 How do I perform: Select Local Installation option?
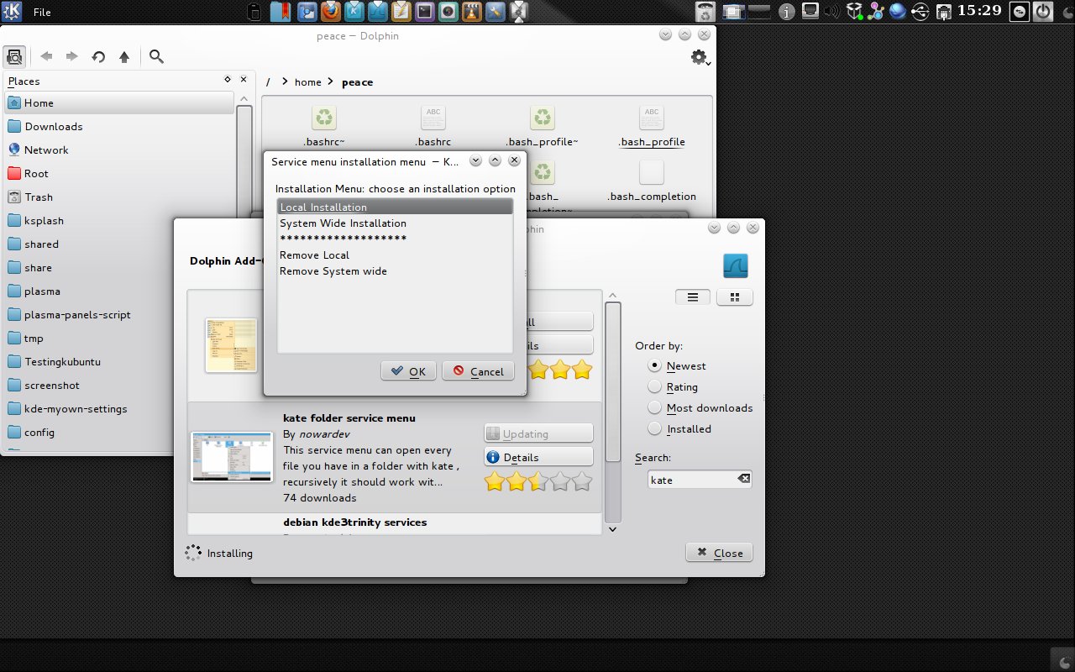coord(395,207)
